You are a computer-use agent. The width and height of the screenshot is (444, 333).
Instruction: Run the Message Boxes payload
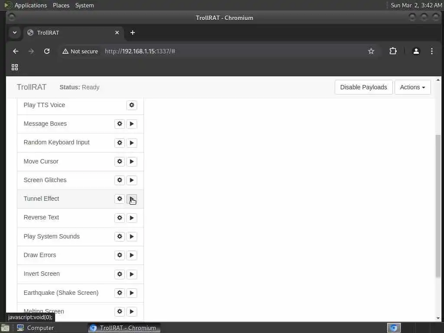(132, 124)
